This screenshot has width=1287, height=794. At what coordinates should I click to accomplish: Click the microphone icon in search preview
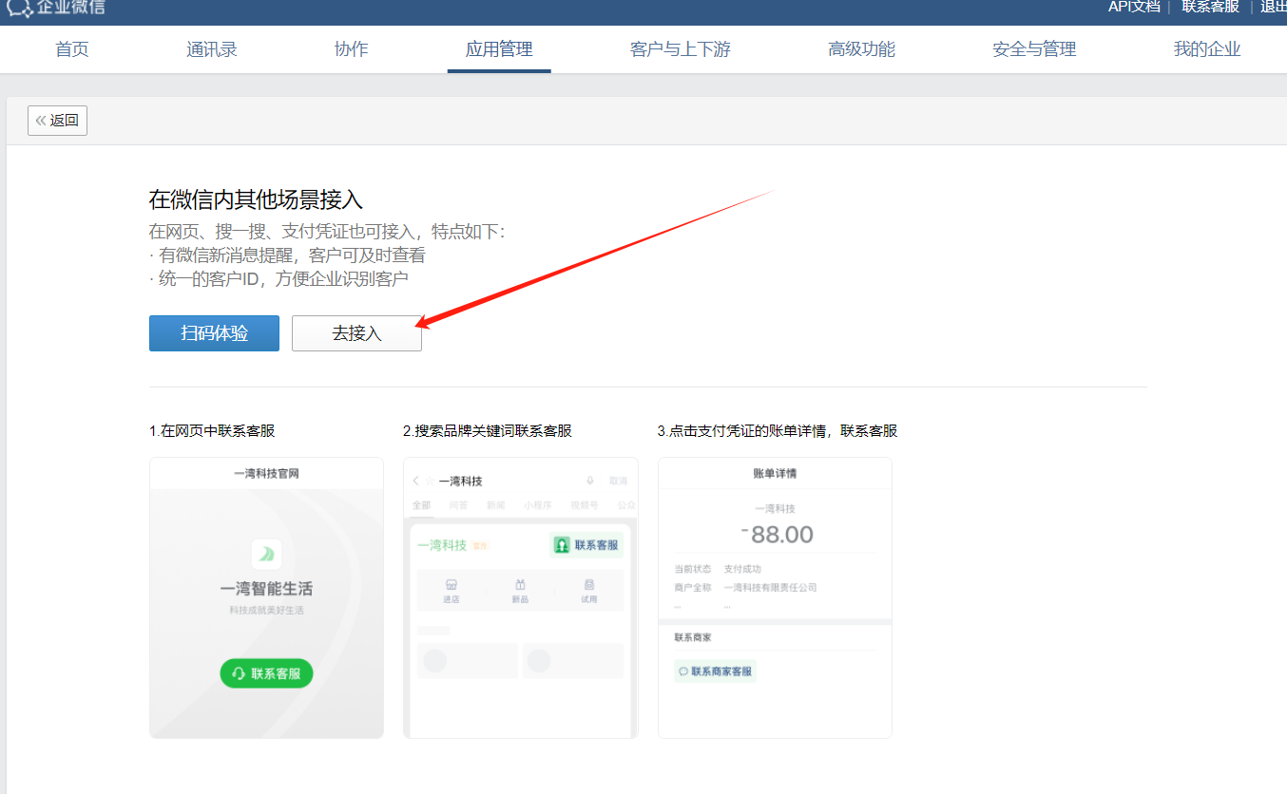(x=590, y=482)
